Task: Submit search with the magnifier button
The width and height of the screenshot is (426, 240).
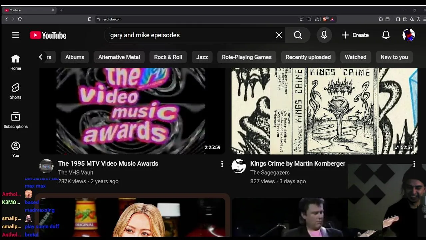Action: [298, 35]
